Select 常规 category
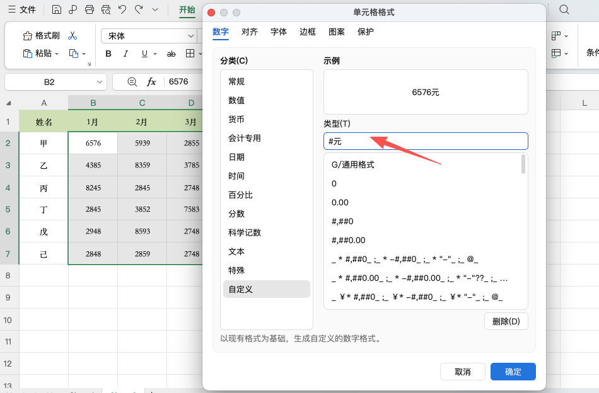599x393 pixels. [266, 81]
